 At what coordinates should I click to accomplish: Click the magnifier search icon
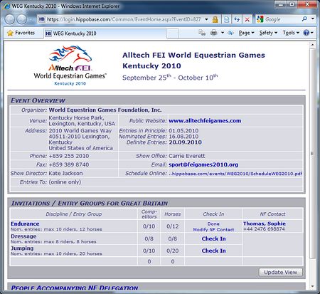pyautogui.click(x=304, y=19)
